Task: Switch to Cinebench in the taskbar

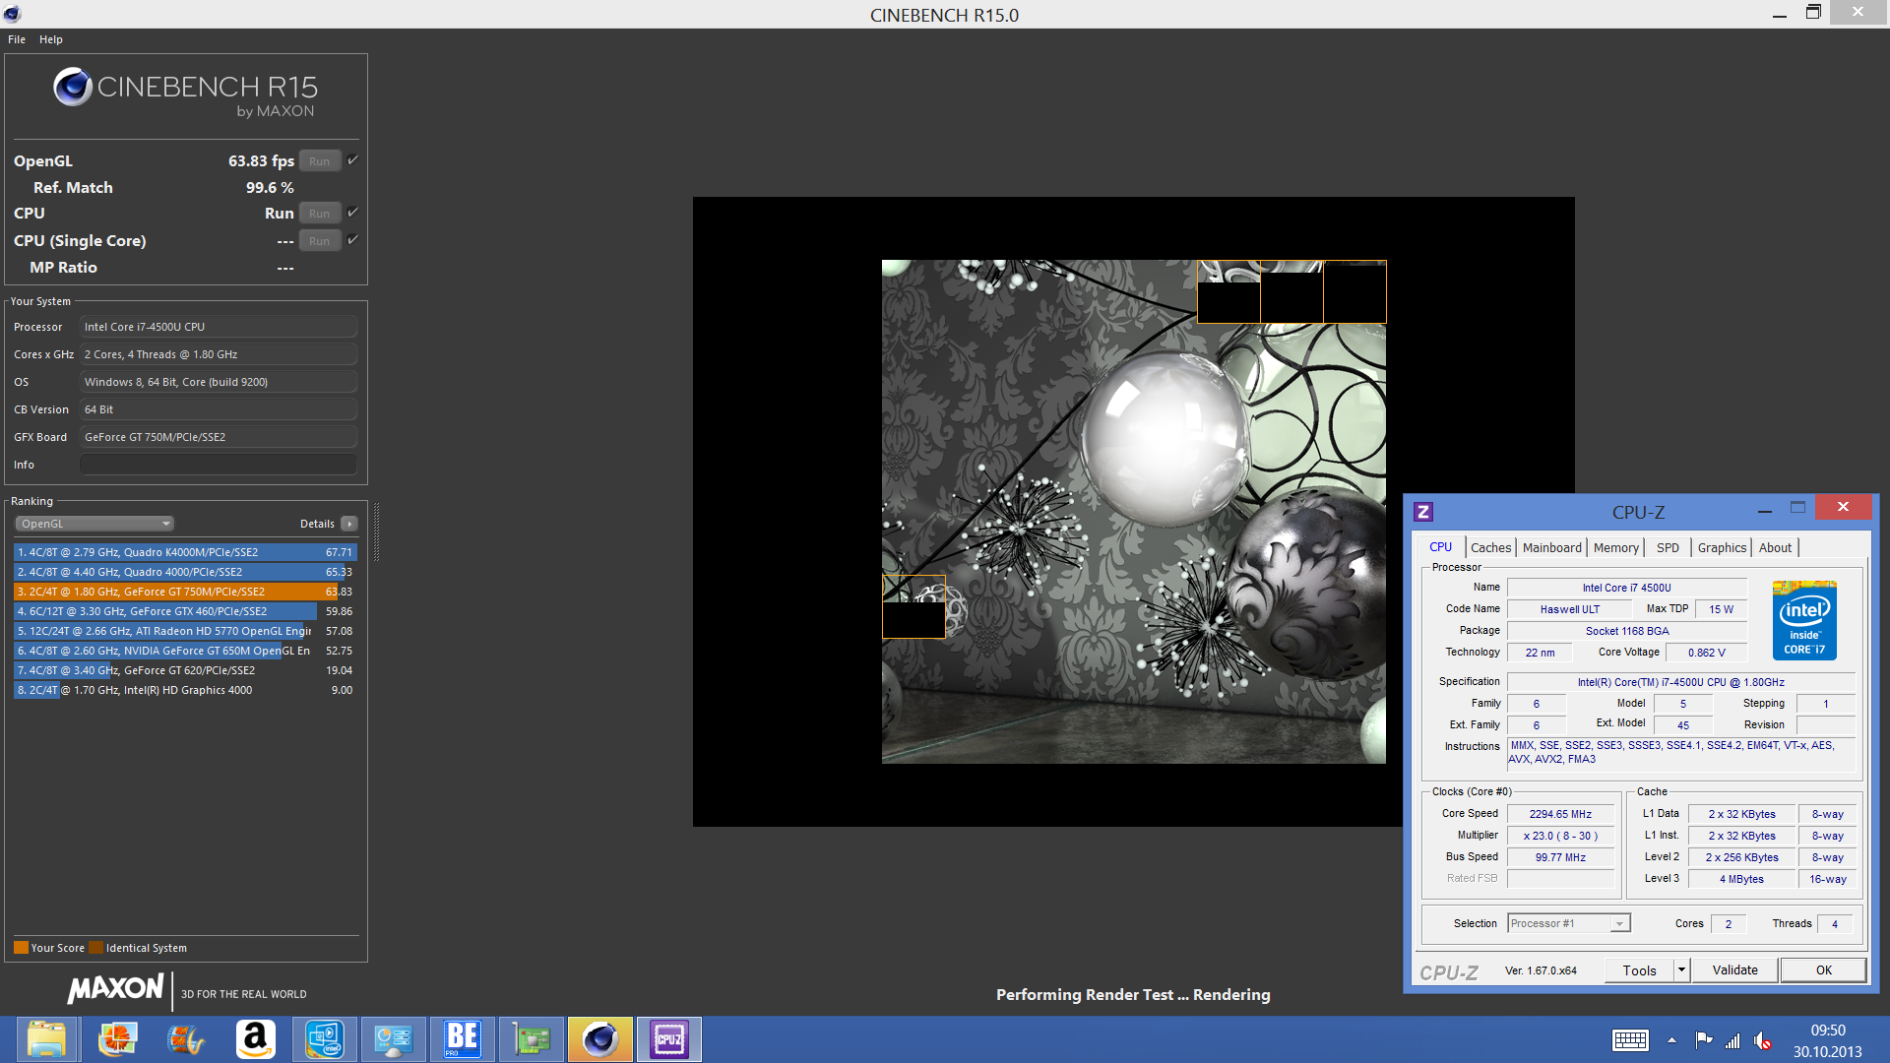Action: [599, 1039]
